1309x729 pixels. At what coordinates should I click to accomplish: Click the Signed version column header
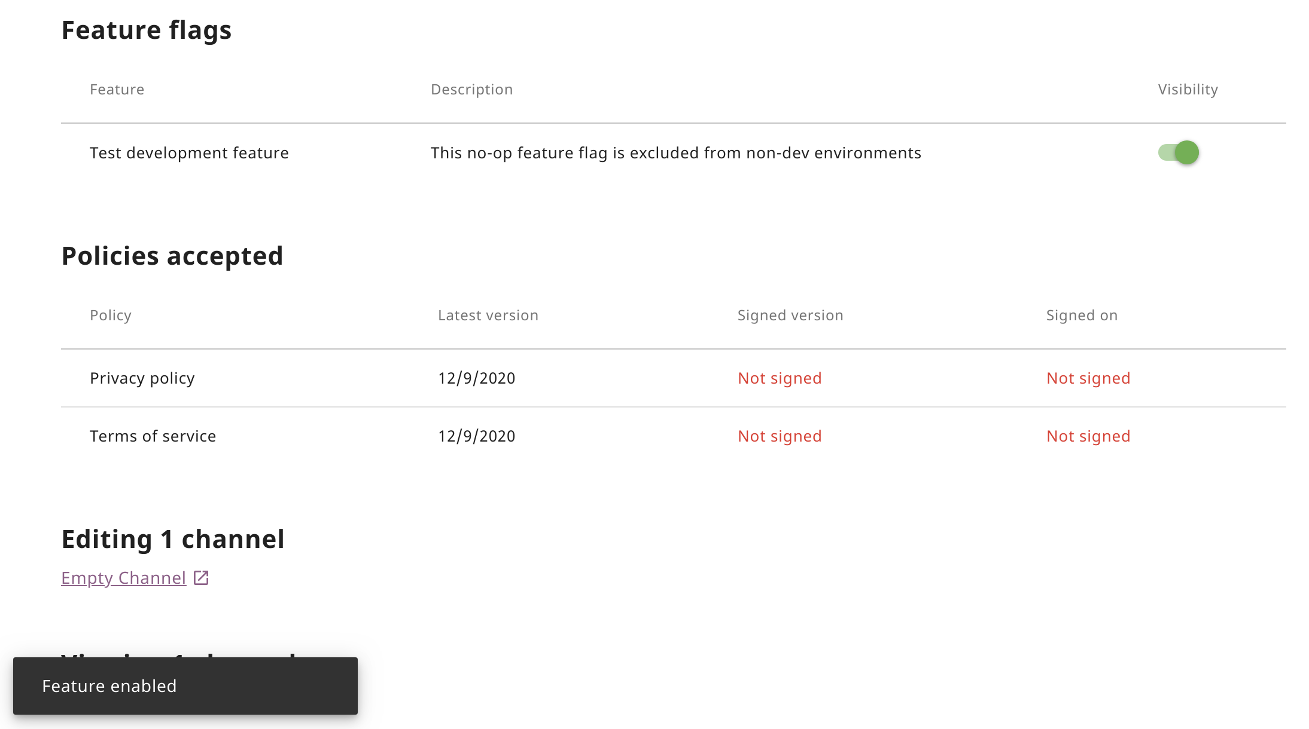(x=790, y=316)
